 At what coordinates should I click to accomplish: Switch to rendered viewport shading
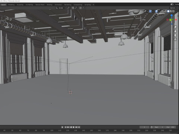pyautogui.click(x=173, y=11)
